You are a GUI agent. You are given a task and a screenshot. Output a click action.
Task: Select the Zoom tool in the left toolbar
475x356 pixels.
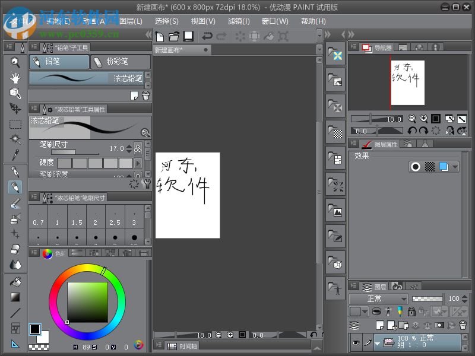point(15,62)
